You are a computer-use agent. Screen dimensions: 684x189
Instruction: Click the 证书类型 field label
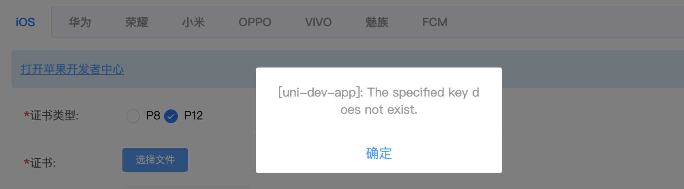click(51, 116)
